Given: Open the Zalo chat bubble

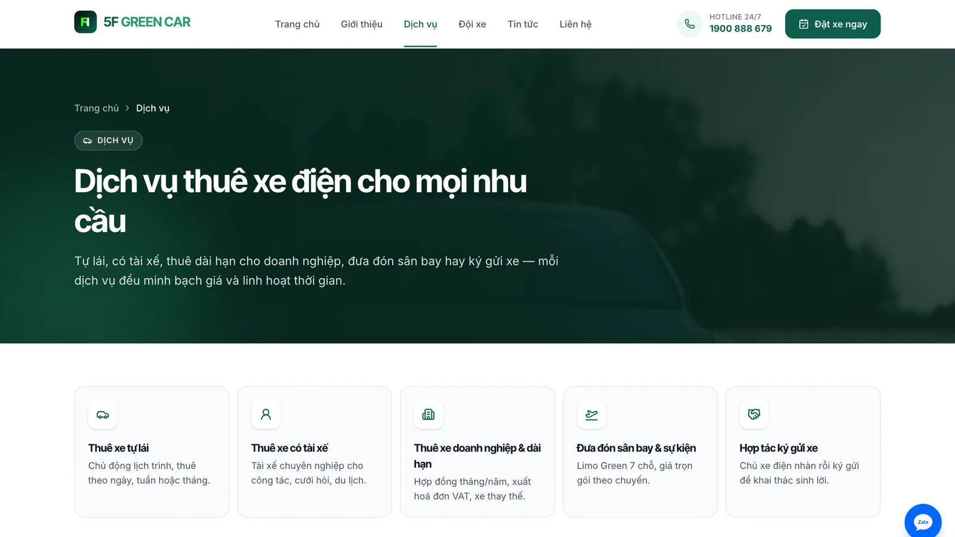Looking at the screenshot, I should tap(923, 522).
